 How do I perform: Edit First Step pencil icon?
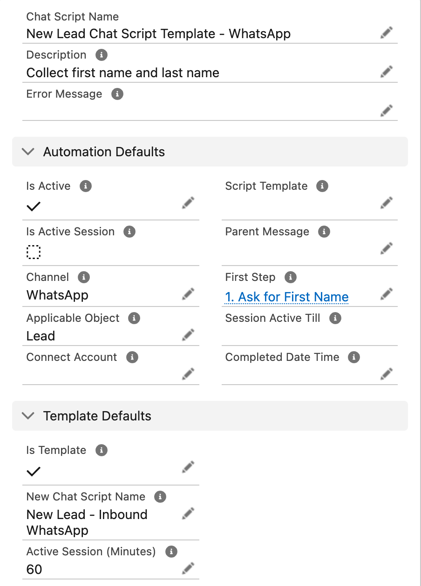[387, 294]
